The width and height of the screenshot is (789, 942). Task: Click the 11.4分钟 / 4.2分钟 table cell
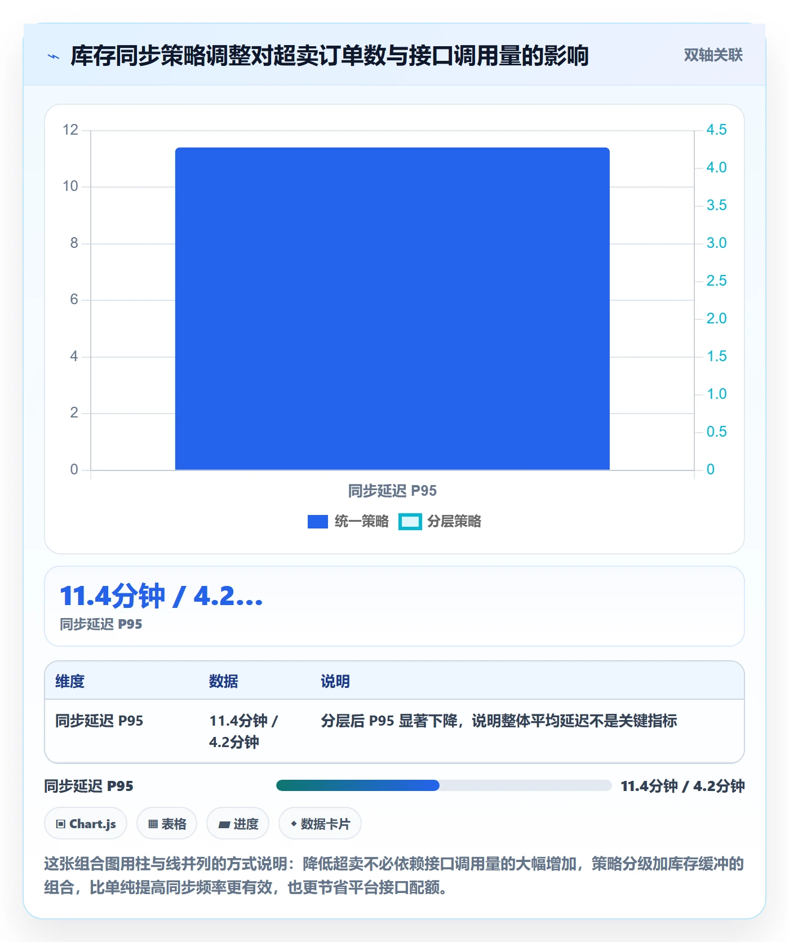click(243, 731)
